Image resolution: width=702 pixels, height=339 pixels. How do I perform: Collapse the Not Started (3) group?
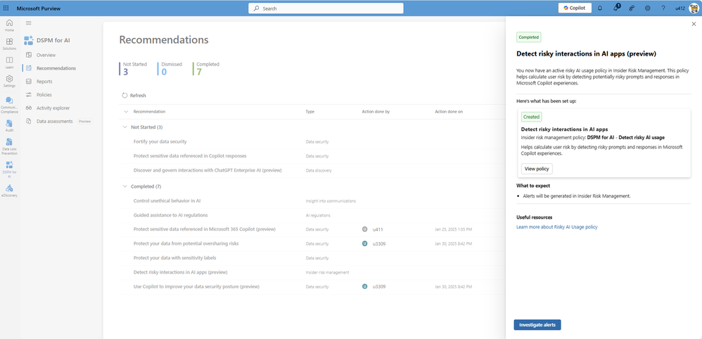click(125, 127)
